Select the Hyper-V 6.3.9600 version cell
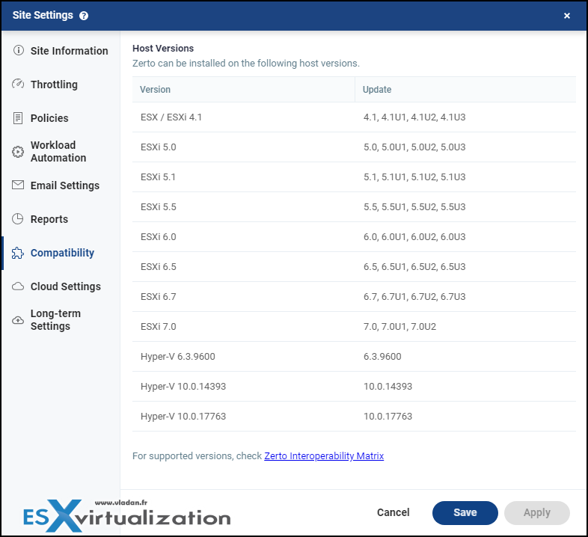The height and width of the screenshot is (537, 588). coord(244,357)
